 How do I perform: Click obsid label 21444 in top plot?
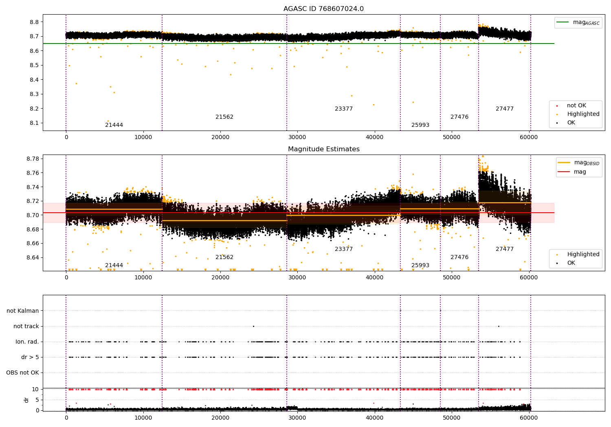pyautogui.click(x=114, y=125)
